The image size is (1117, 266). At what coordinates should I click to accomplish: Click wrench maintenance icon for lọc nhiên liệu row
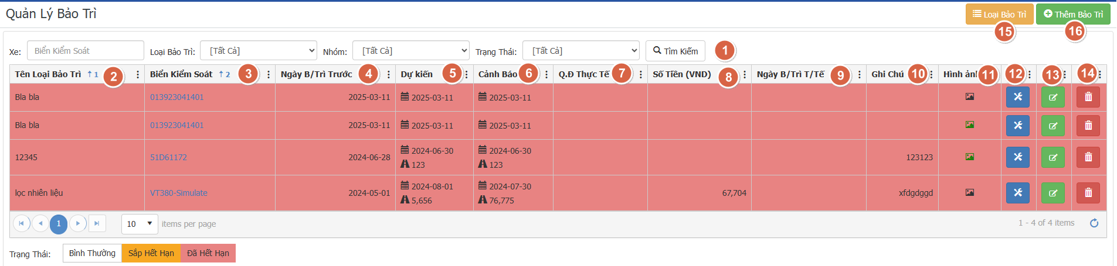coord(1017,193)
